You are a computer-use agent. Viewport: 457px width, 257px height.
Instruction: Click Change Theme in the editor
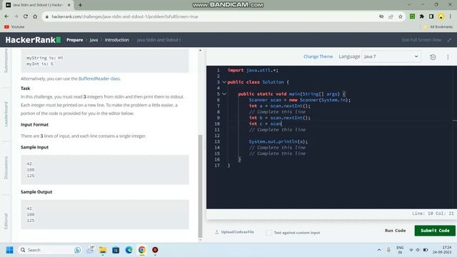click(x=318, y=56)
